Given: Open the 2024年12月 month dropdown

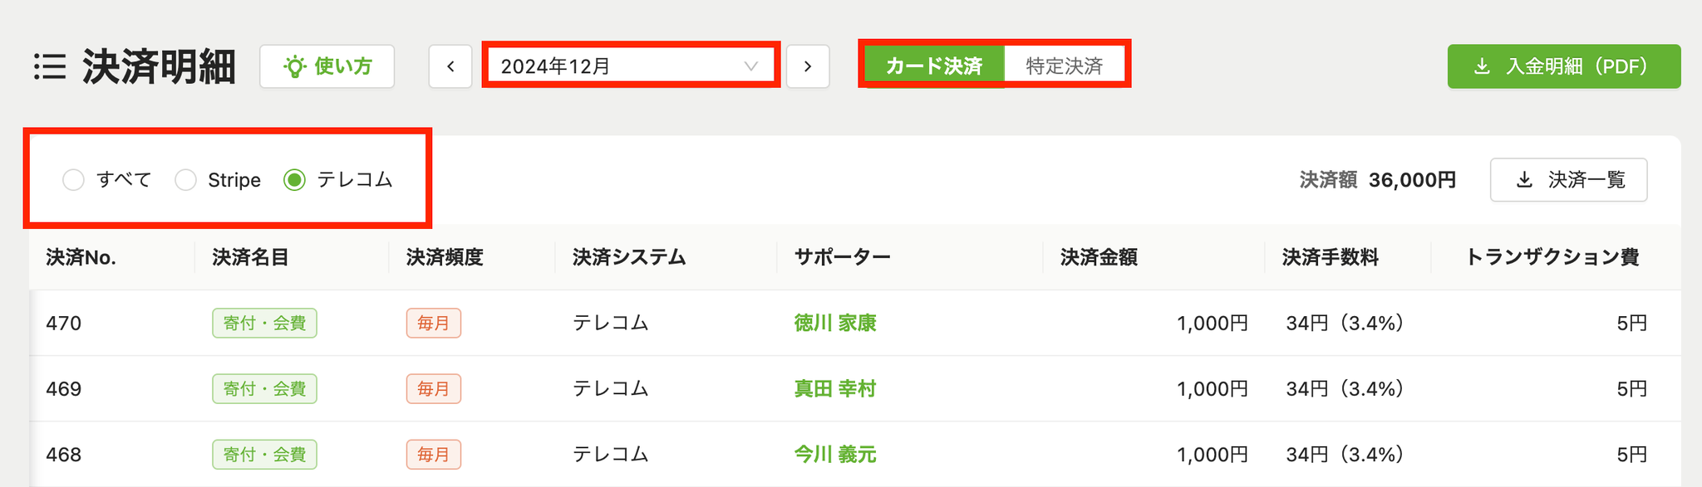Looking at the screenshot, I should [x=631, y=66].
